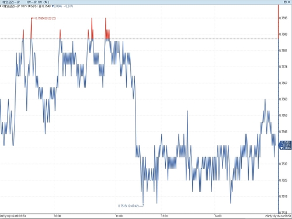Click the 14:00 time axis label
The image size is (292, 219).
218,216
